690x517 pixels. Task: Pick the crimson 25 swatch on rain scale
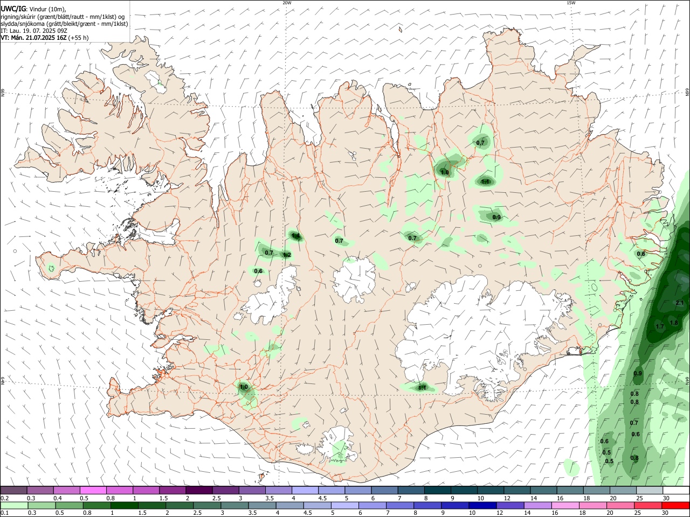point(648,506)
